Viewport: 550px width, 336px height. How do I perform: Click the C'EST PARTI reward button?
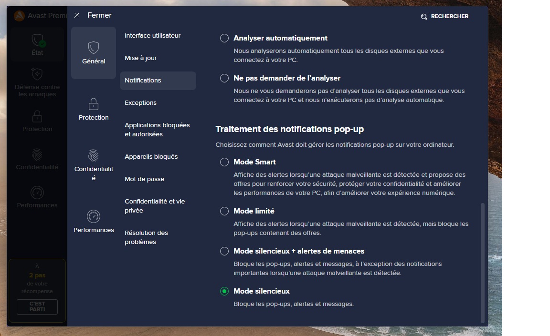tap(37, 306)
